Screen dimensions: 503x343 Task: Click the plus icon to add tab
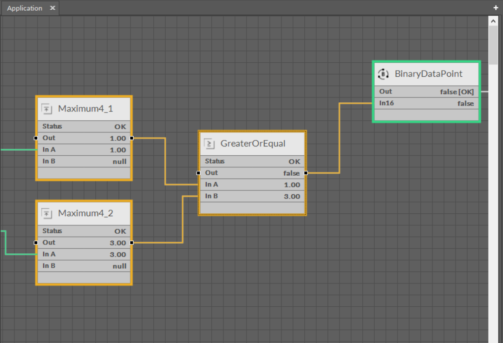click(x=496, y=8)
